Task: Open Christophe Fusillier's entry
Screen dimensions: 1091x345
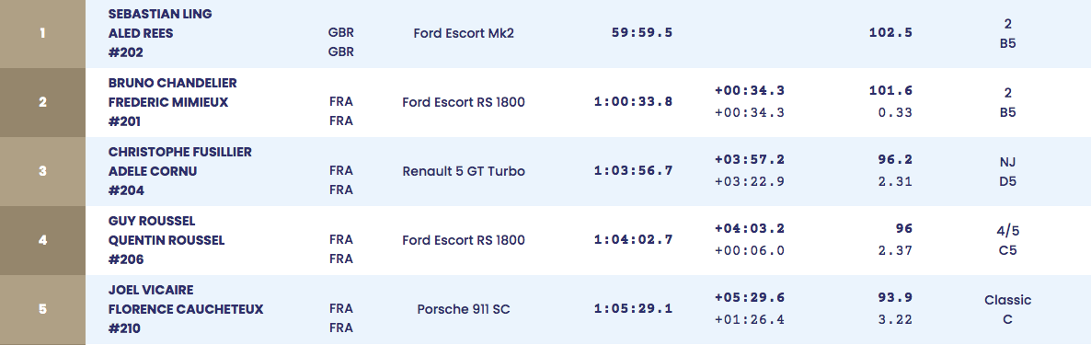Action: [180, 152]
